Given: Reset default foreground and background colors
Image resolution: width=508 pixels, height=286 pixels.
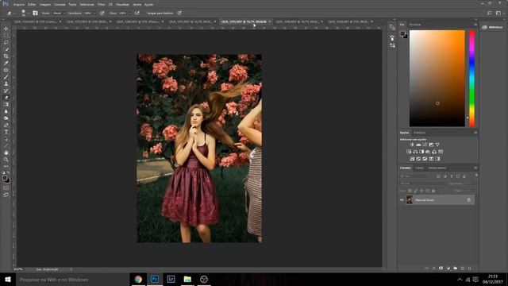Looking at the screenshot, I should click(3, 172).
